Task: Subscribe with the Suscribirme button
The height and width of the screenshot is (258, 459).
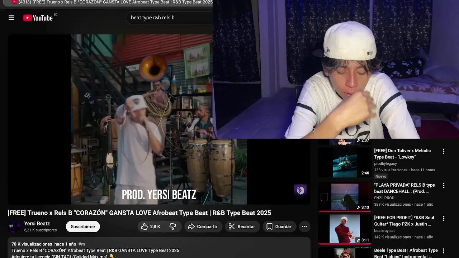Action: click(83, 226)
